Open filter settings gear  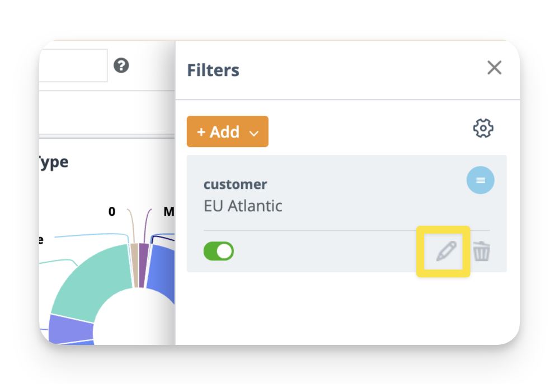click(x=483, y=129)
